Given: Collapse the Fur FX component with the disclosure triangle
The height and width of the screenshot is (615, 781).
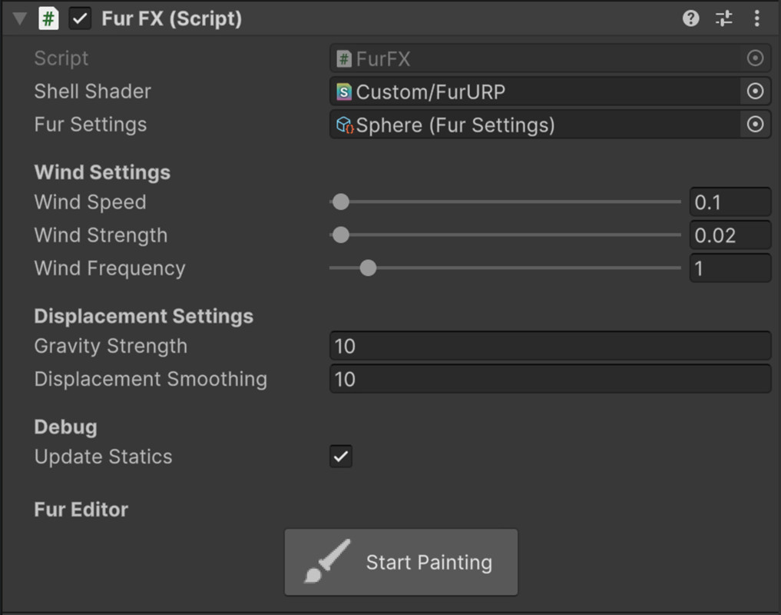Looking at the screenshot, I should pos(19,18).
